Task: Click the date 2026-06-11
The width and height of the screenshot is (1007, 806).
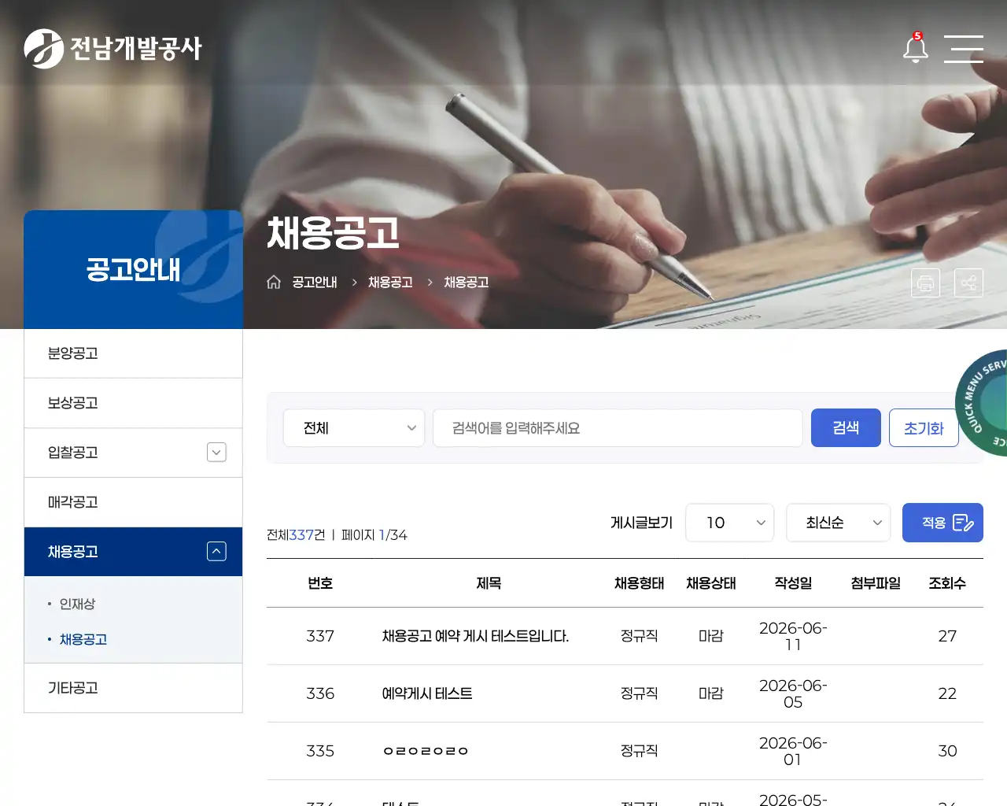Action: [x=793, y=636]
